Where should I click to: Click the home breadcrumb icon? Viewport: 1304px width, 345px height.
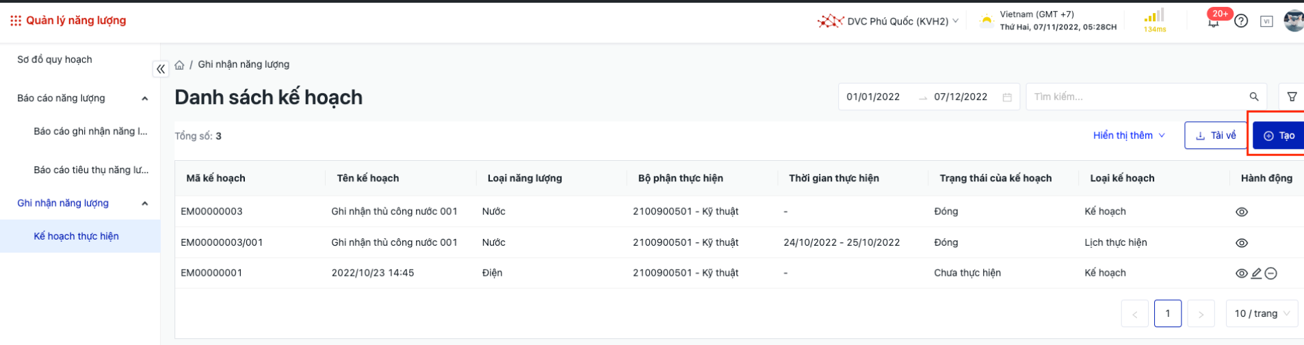click(179, 65)
